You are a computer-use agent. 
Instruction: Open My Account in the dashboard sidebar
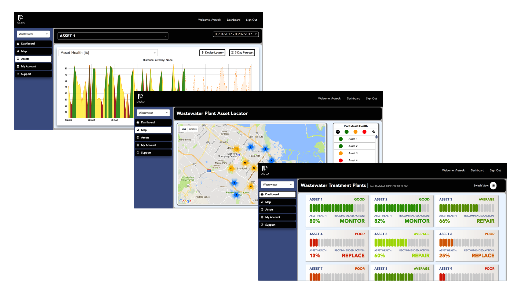277,217
